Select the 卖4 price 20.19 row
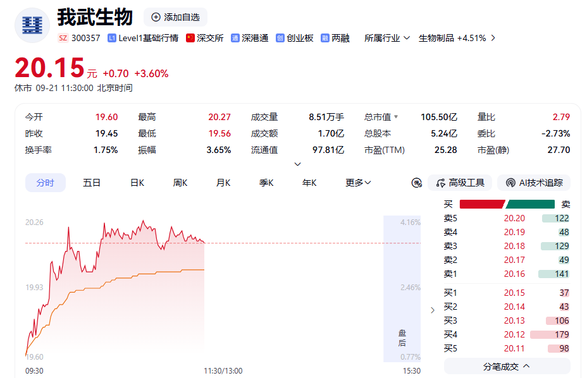 coord(507,232)
